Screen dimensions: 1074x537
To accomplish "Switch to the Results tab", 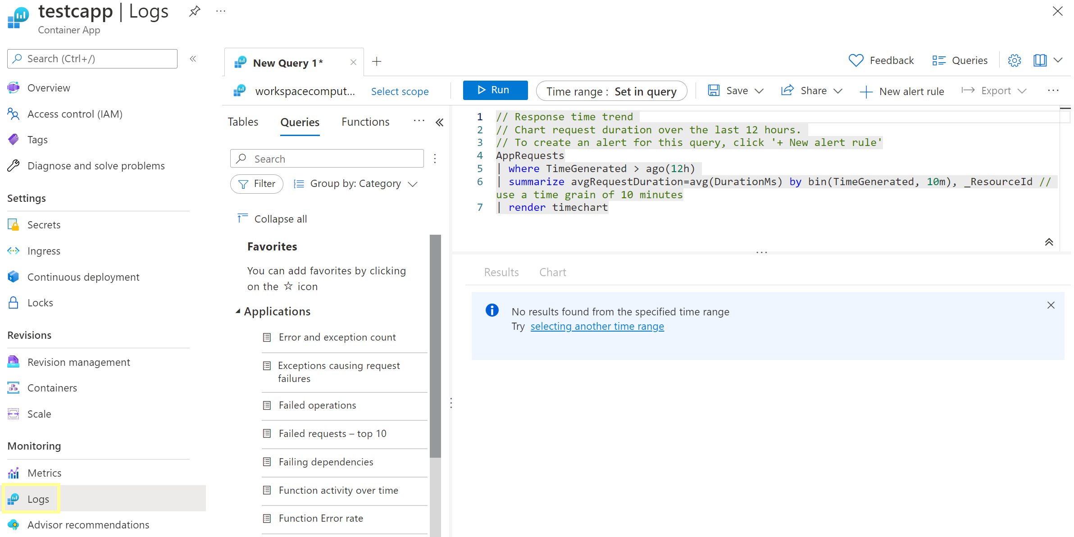I will coord(501,272).
